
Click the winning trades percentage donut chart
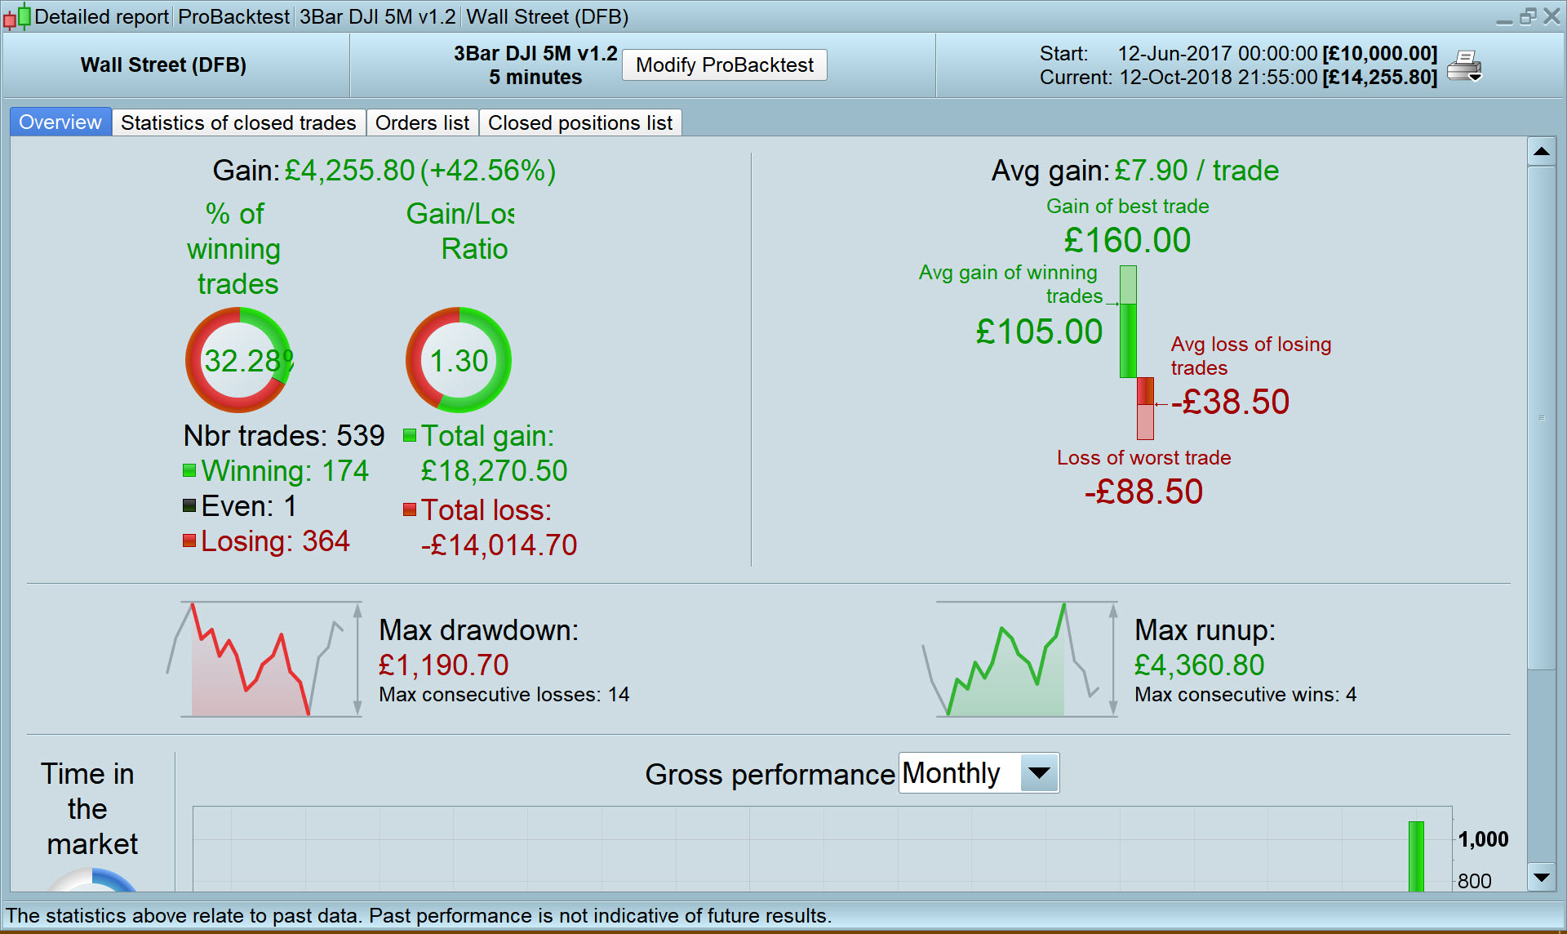(x=238, y=360)
